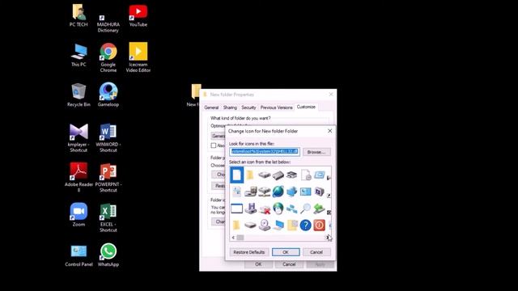Select the empty window frame icon
This screenshot has width=518, height=291.
[x=236, y=209]
